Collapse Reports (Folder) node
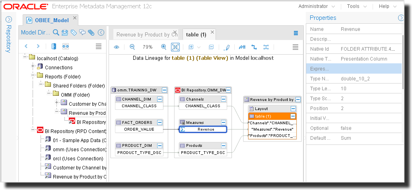This screenshot has height=190, width=412. coord(33,75)
